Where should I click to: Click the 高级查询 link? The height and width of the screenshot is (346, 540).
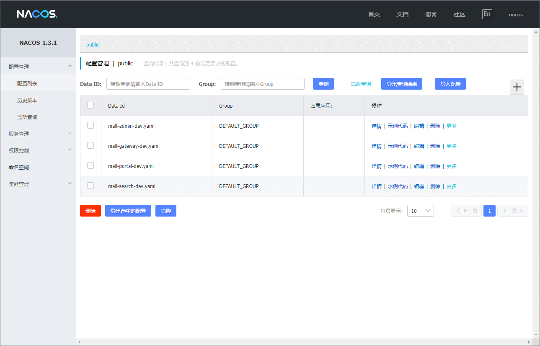361,84
